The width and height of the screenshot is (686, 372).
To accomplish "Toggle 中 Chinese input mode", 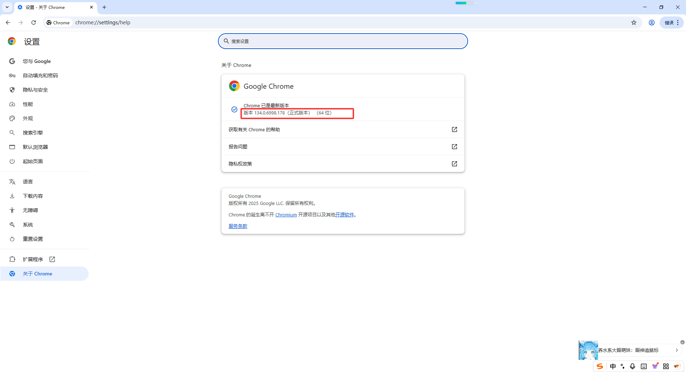I will click(x=613, y=366).
